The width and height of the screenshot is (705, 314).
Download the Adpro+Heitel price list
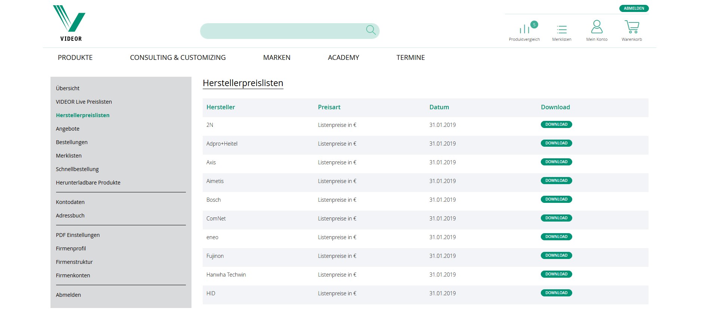556,143
